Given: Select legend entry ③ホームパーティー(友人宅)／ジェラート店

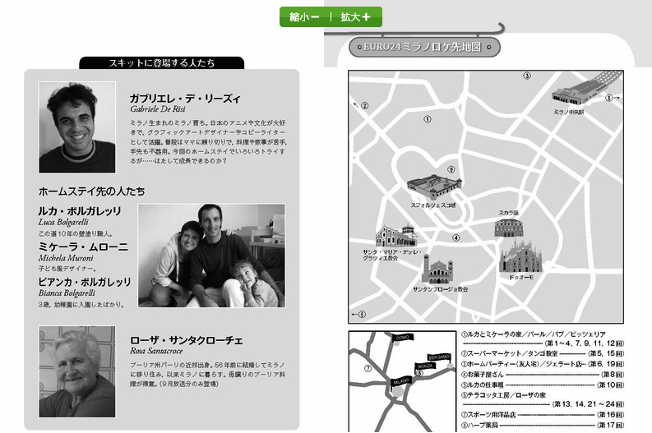Looking at the screenshot, I should coord(521,364).
